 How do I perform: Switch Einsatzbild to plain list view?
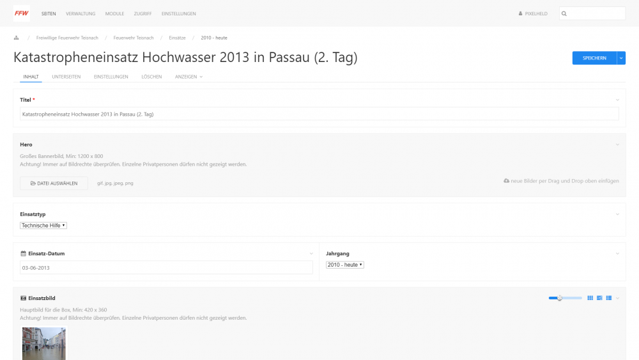(x=609, y=298)
